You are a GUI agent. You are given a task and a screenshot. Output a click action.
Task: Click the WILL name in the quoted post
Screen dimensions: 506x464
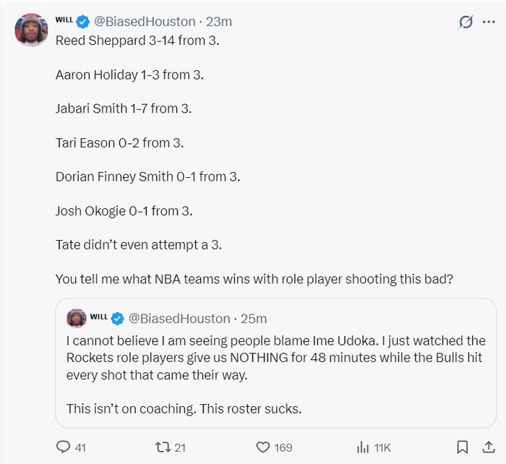pyautogui.click(x=98, y=316)
